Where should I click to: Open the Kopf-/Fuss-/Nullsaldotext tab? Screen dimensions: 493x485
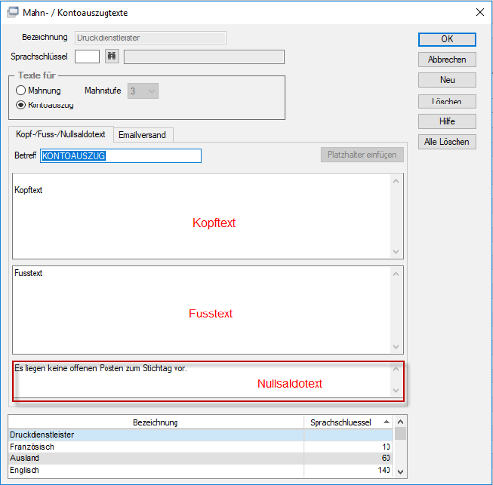click(60, 134)
